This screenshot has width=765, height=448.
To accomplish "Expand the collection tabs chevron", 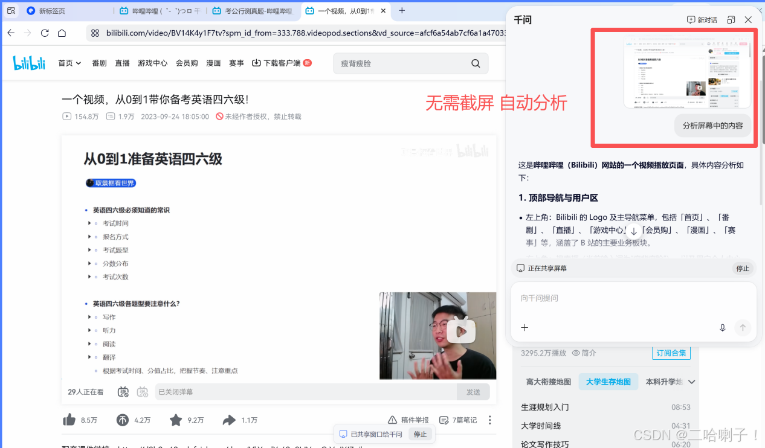I will point(692,382).
